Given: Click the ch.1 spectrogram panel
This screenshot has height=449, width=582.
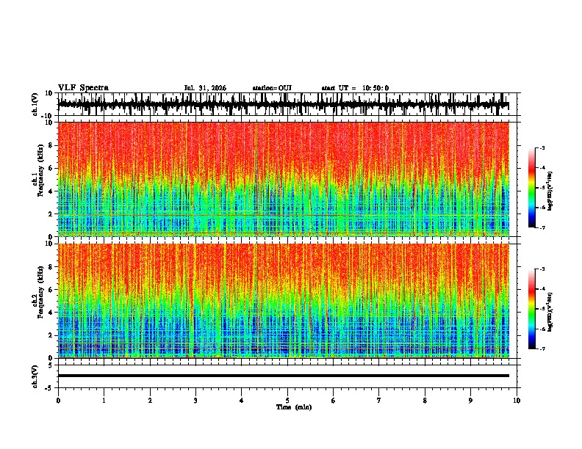Looking at the screenshot, I should tap(284, 179).
